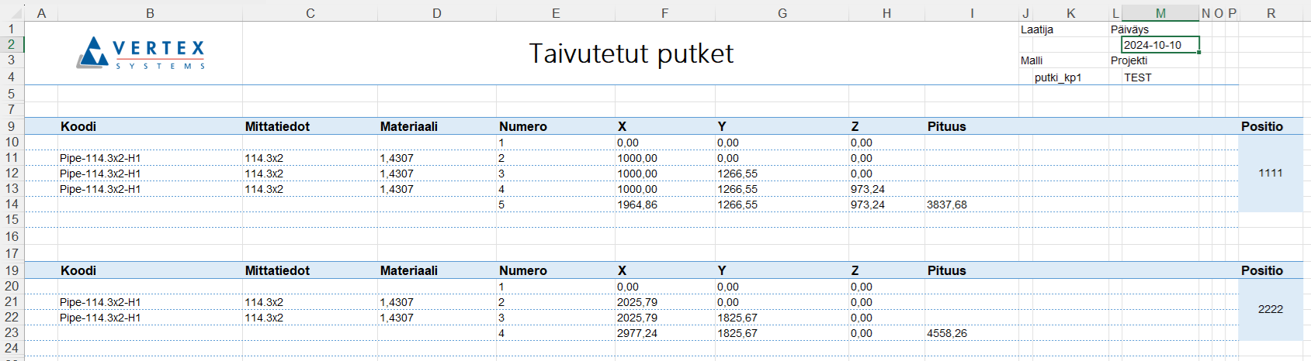Click 'Materiaali' header in row 19
Viewport: 1311px width, 361px height.
[409, 270]
